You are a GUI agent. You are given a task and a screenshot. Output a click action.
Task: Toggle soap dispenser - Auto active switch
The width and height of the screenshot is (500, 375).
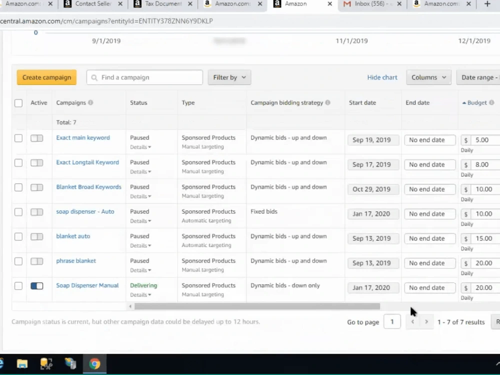pyautogui.click(x=36, y=212)
